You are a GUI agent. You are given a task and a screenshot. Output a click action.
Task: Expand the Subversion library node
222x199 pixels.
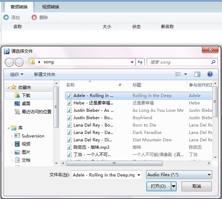[x=12, y=136]
